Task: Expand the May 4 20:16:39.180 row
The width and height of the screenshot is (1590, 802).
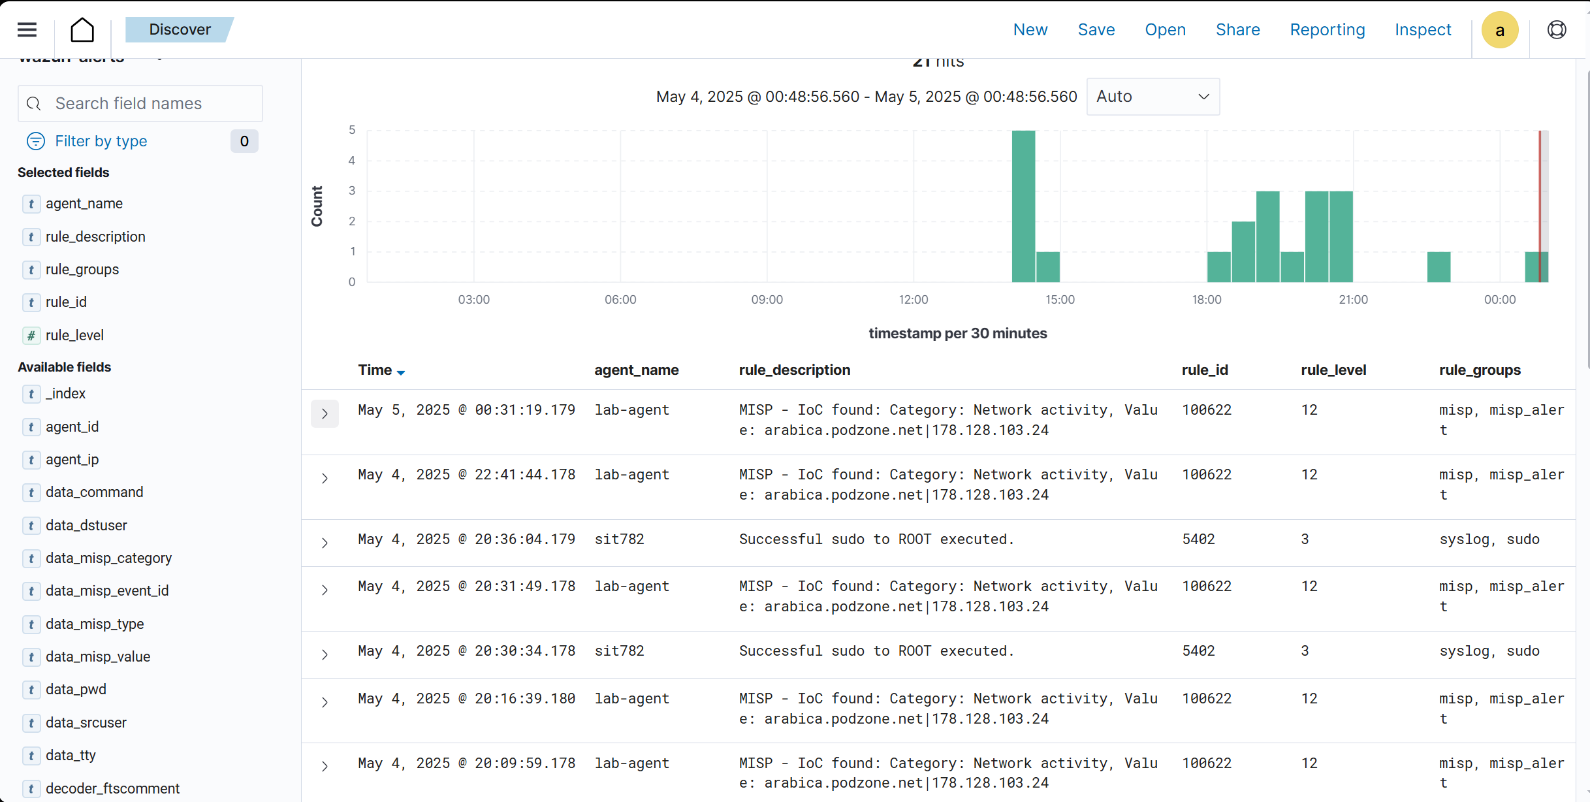Action: tap(325, 702)
